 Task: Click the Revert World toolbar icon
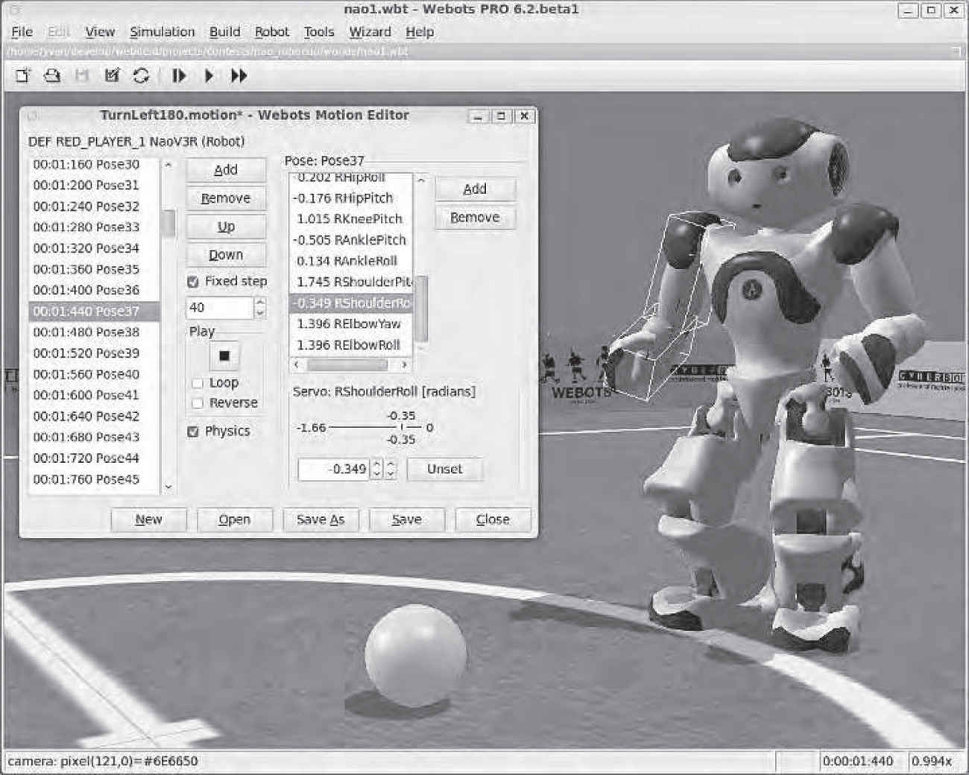pyautogui.click(x=112, y=75)
